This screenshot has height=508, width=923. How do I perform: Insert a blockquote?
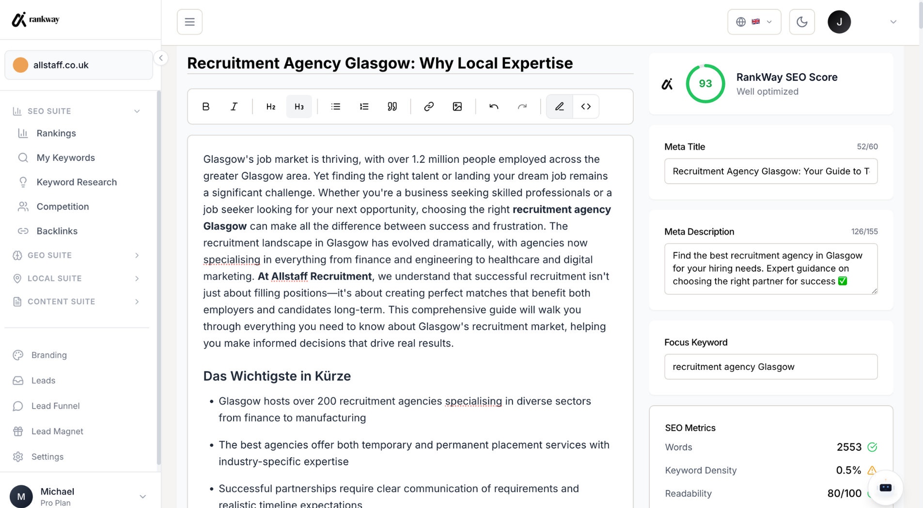coord(392,107)
